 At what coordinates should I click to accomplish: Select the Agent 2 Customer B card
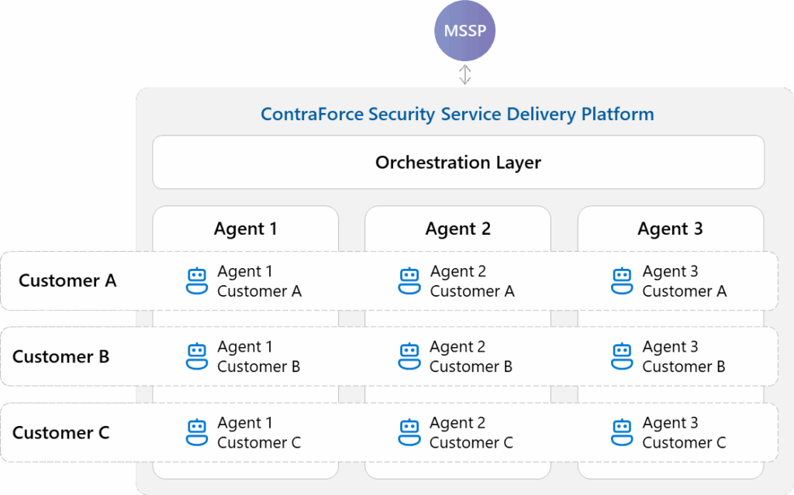[457, 356]
